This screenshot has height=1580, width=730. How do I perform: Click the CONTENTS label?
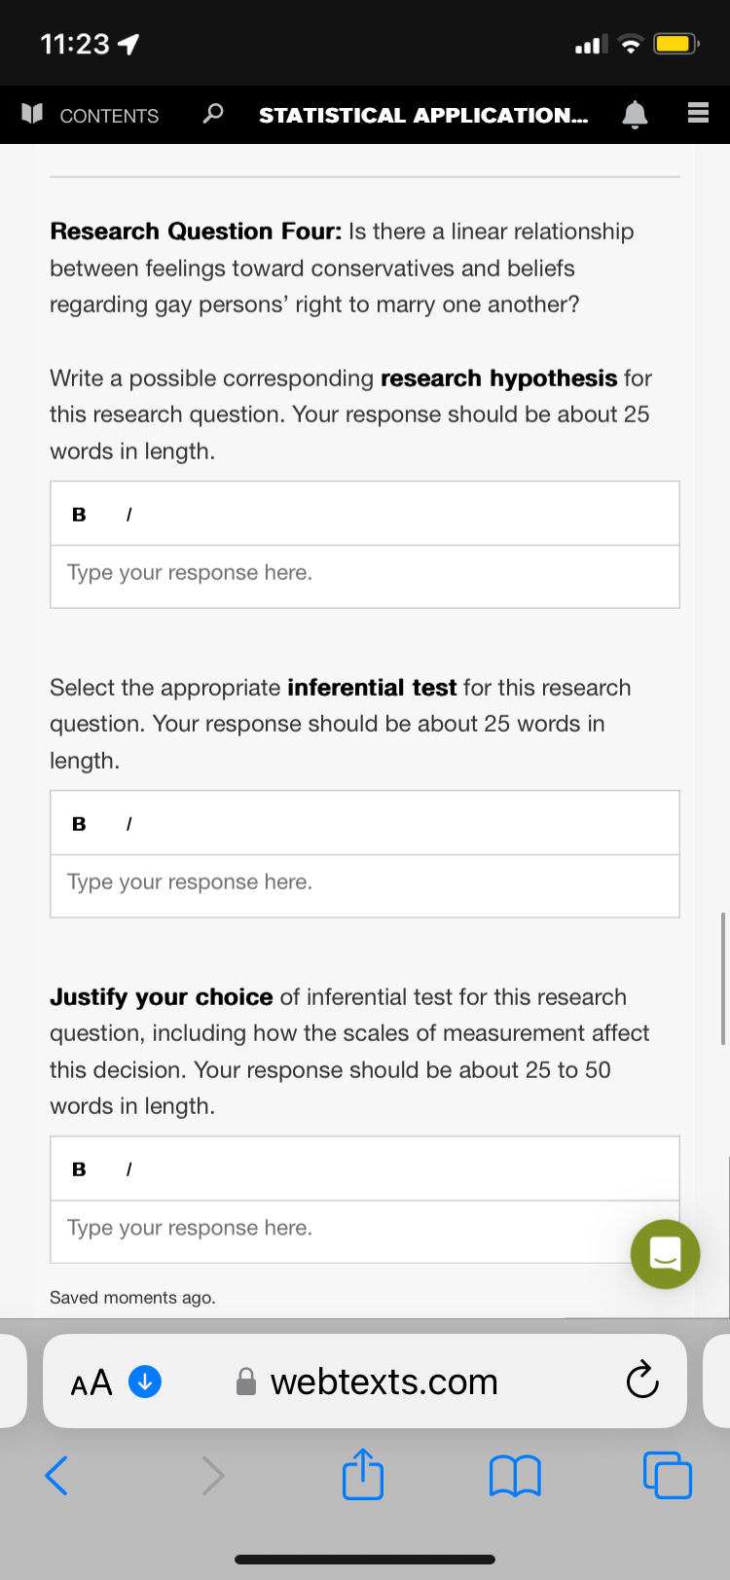tap(109, 116)
